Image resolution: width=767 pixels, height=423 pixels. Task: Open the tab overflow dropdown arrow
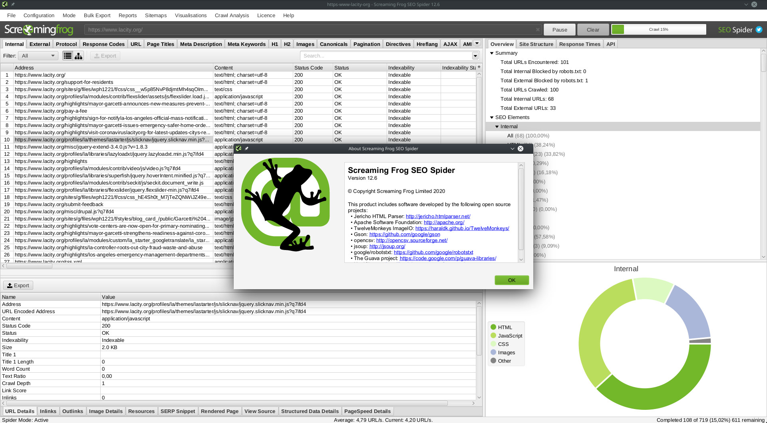coord(477,43)
